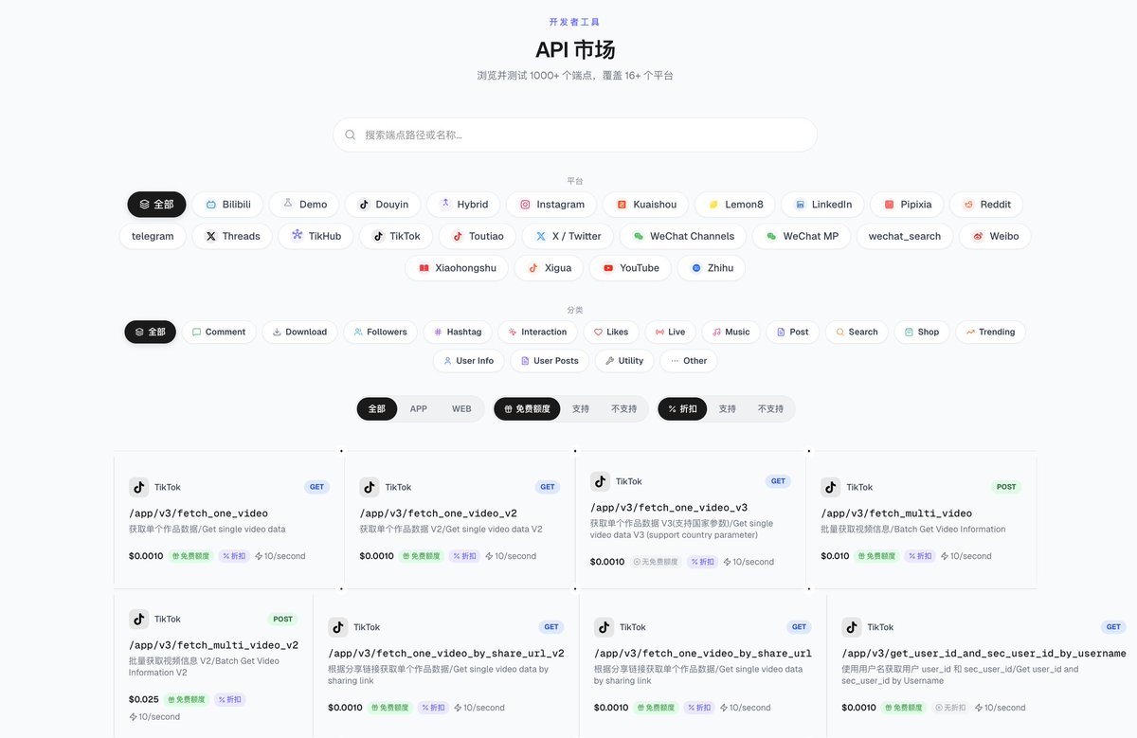Open /app/v3/fetch_one_video_v3 endpoint card

690,520
